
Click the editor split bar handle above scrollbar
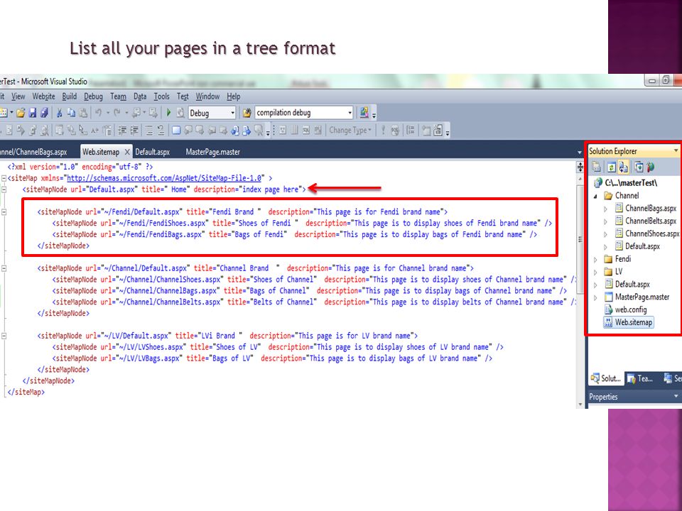[580, 167]
